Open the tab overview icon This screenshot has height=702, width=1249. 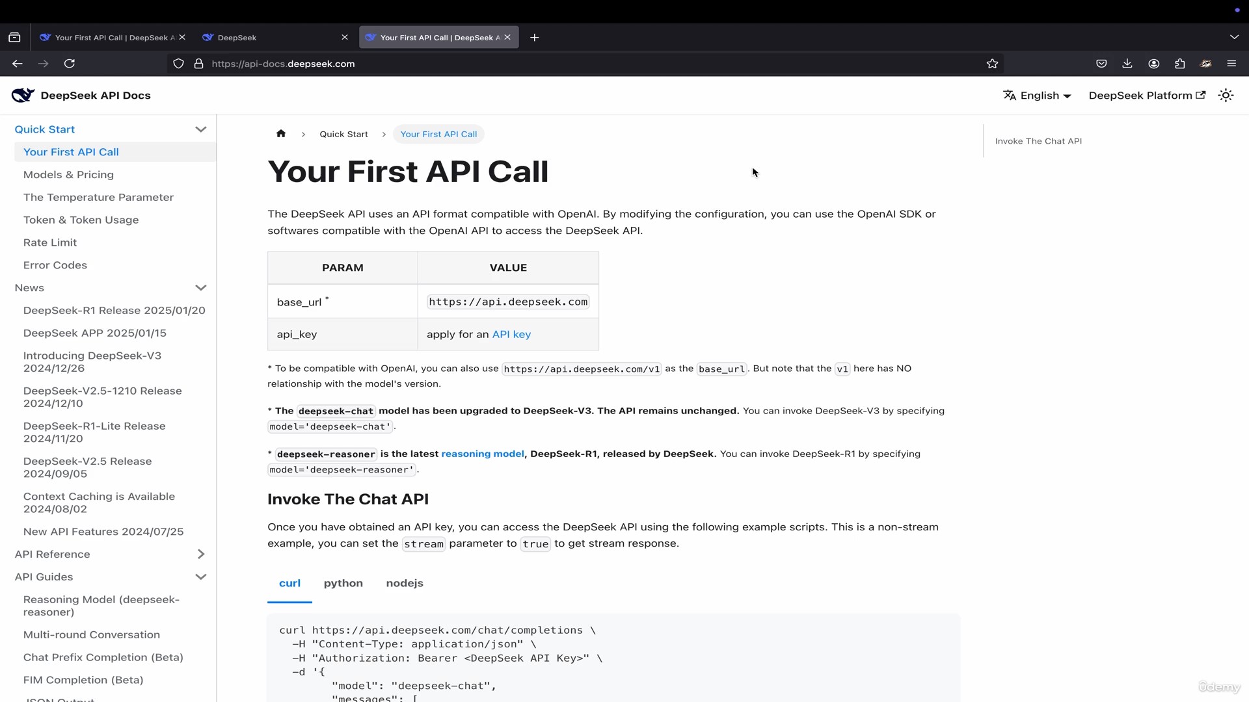[x=14, y=38]
